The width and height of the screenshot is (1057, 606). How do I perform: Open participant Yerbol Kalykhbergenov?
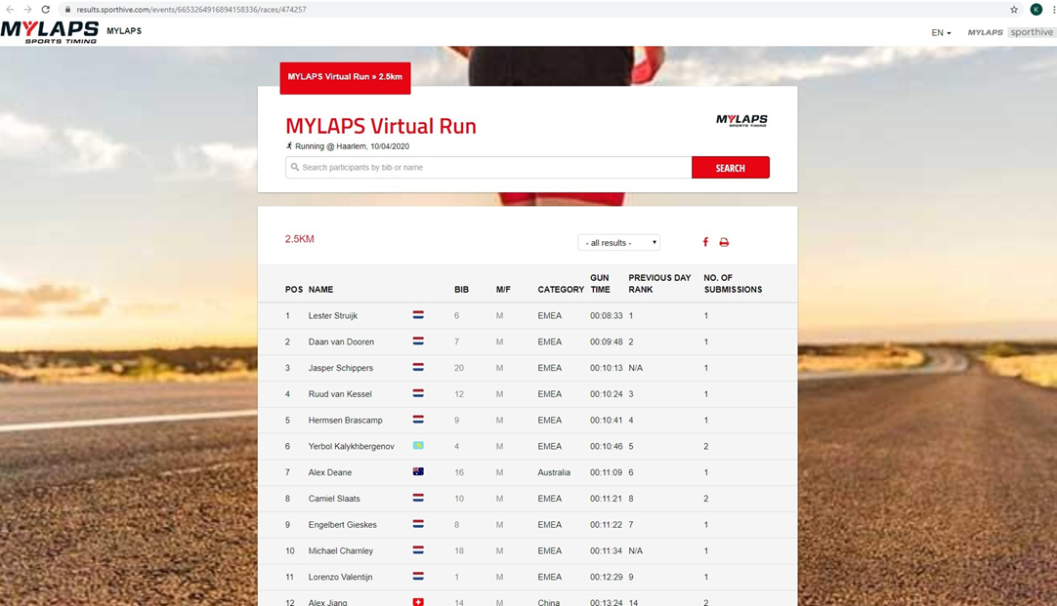352,446
